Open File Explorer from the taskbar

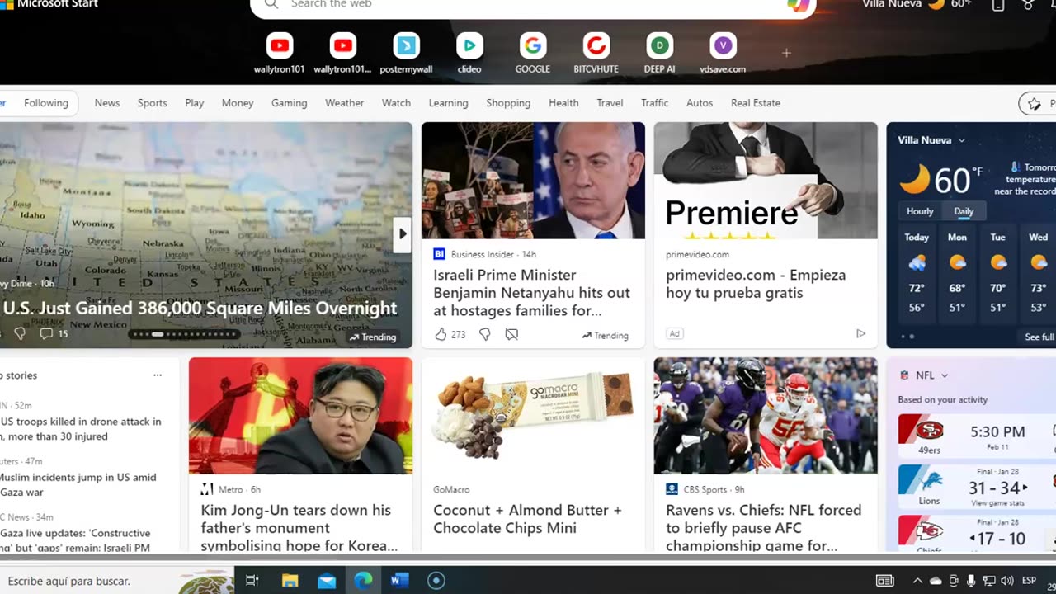pyautogui.click(x=290, y=581)
